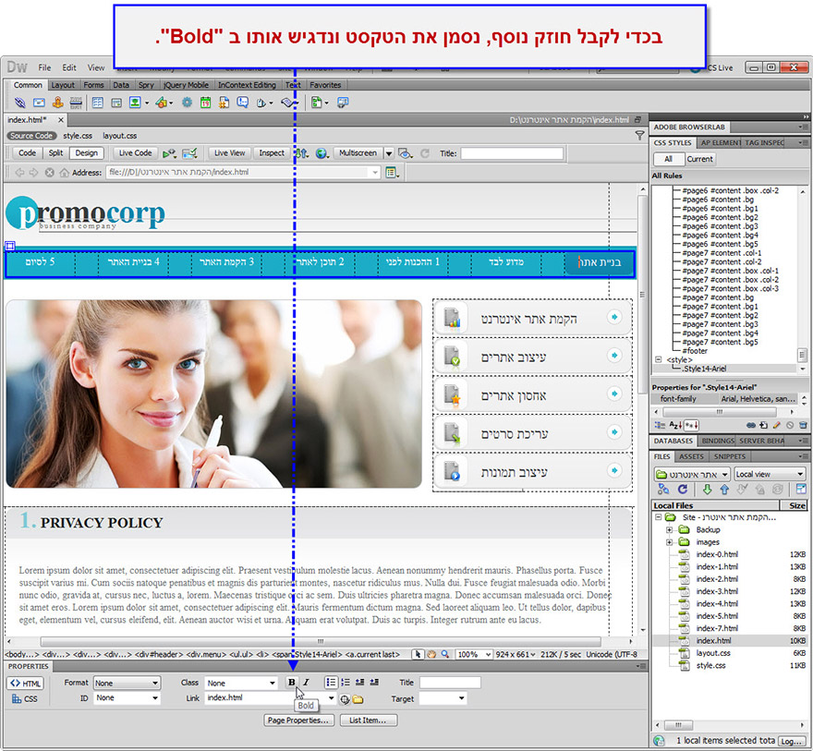The height and width of the screenshot is (751, 813).
Task: Insert a Horizontal Rule from the Common toolbar
Action: pyautogui.click(x=76, y=103)
